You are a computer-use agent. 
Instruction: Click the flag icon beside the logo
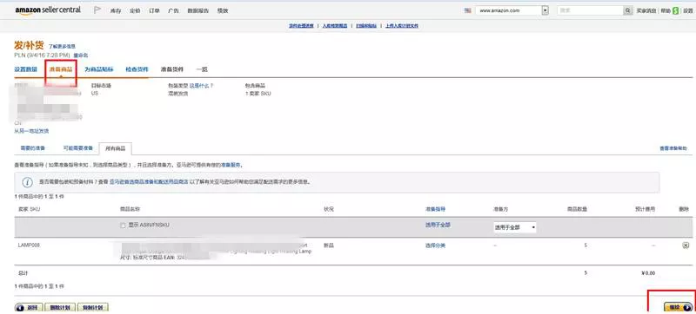[97, 10]
